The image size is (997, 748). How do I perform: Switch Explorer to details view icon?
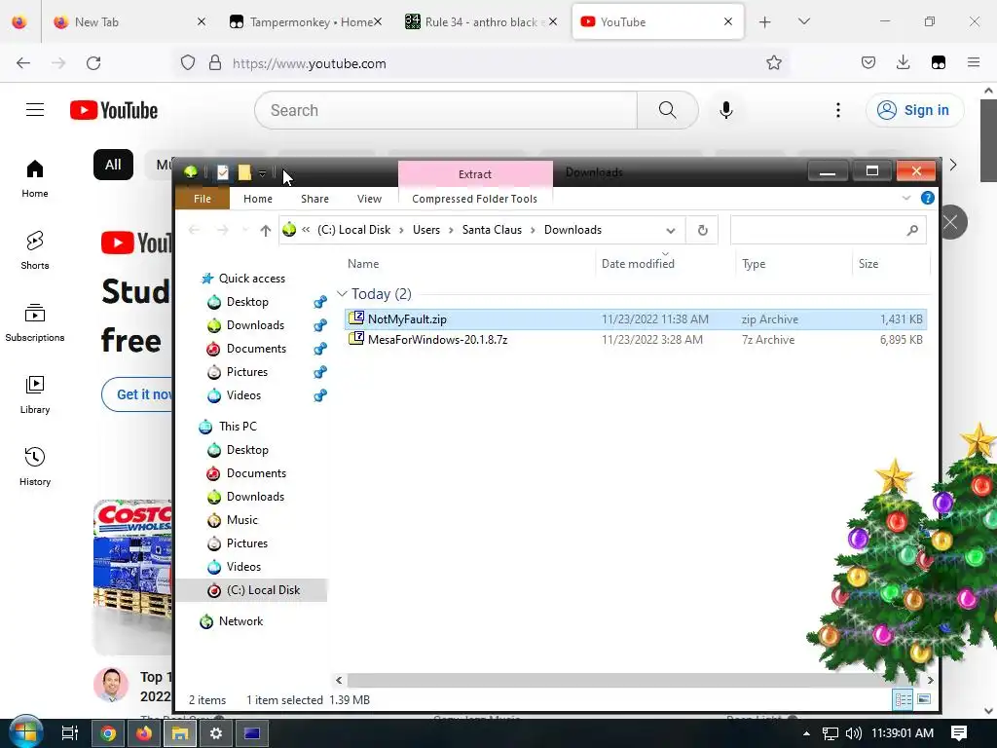coord(903,699)
